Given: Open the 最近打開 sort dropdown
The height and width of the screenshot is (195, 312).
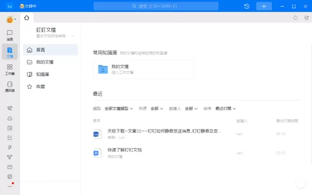Looking at the screenshot, I should (226, 109).
